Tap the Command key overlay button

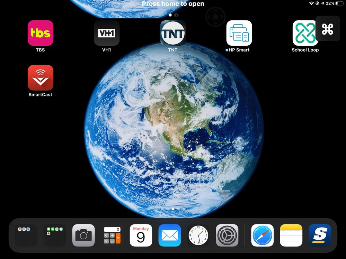[327, 29]
